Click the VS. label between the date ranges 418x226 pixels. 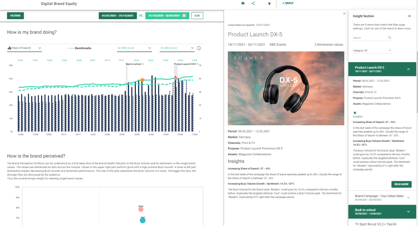[141, 16]
